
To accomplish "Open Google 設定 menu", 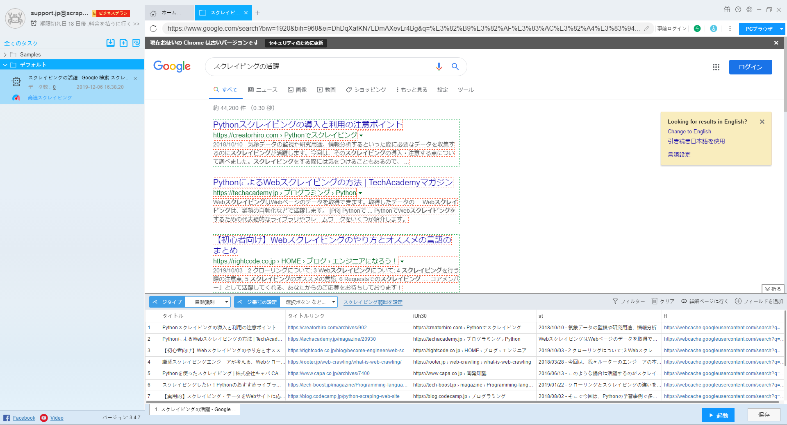I will 443,90.
